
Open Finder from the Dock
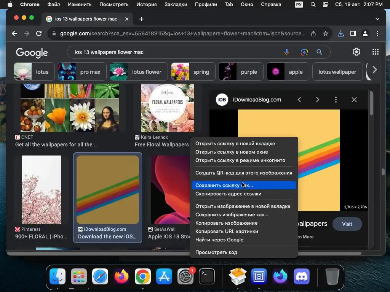coord(58,276)
